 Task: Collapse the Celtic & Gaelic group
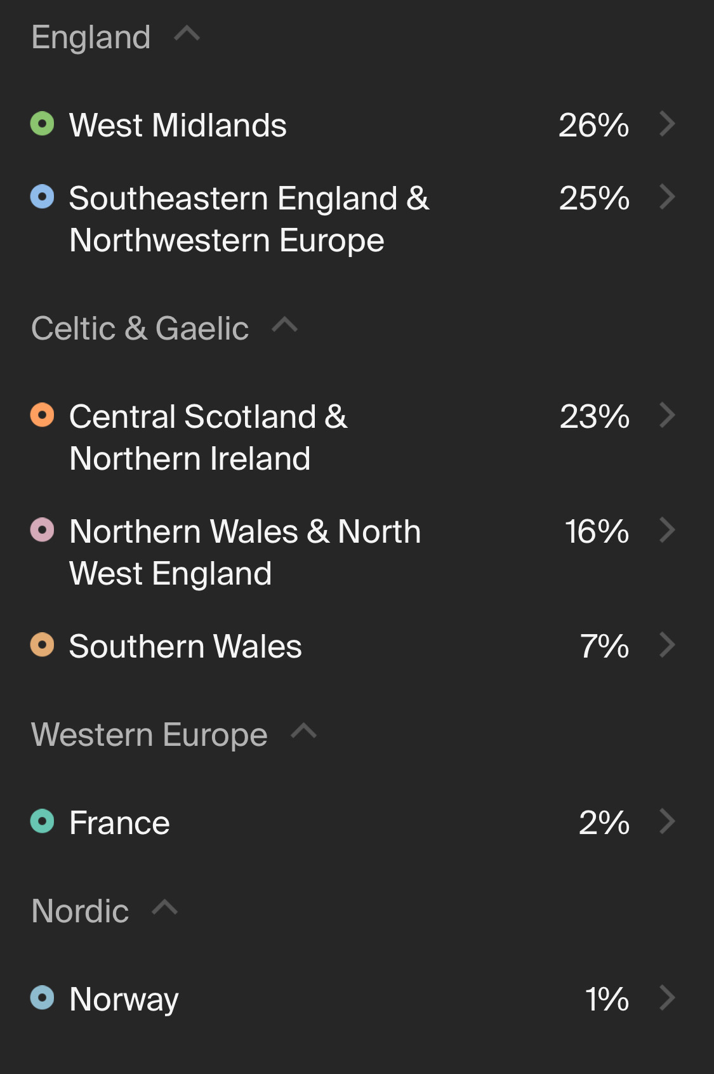pyautogui.click(x=285, y=326)
